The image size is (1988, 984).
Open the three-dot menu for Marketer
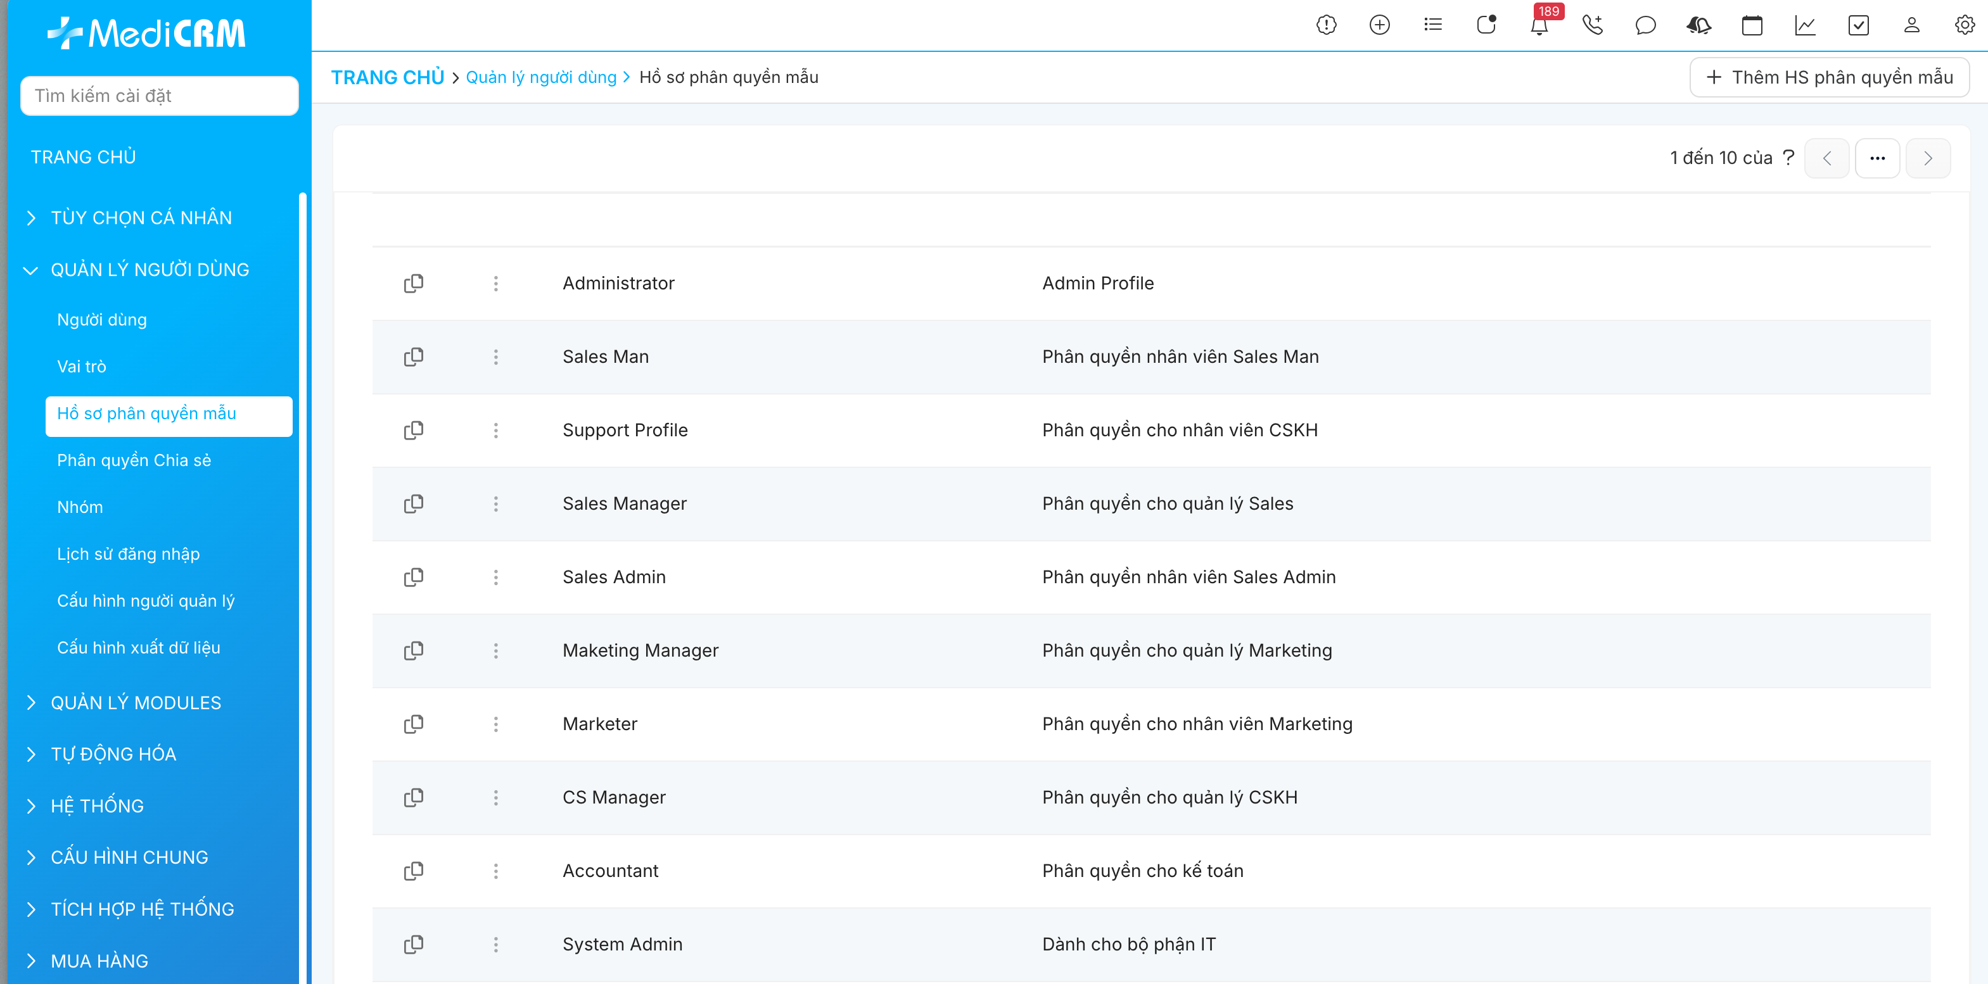coord(495,724)
